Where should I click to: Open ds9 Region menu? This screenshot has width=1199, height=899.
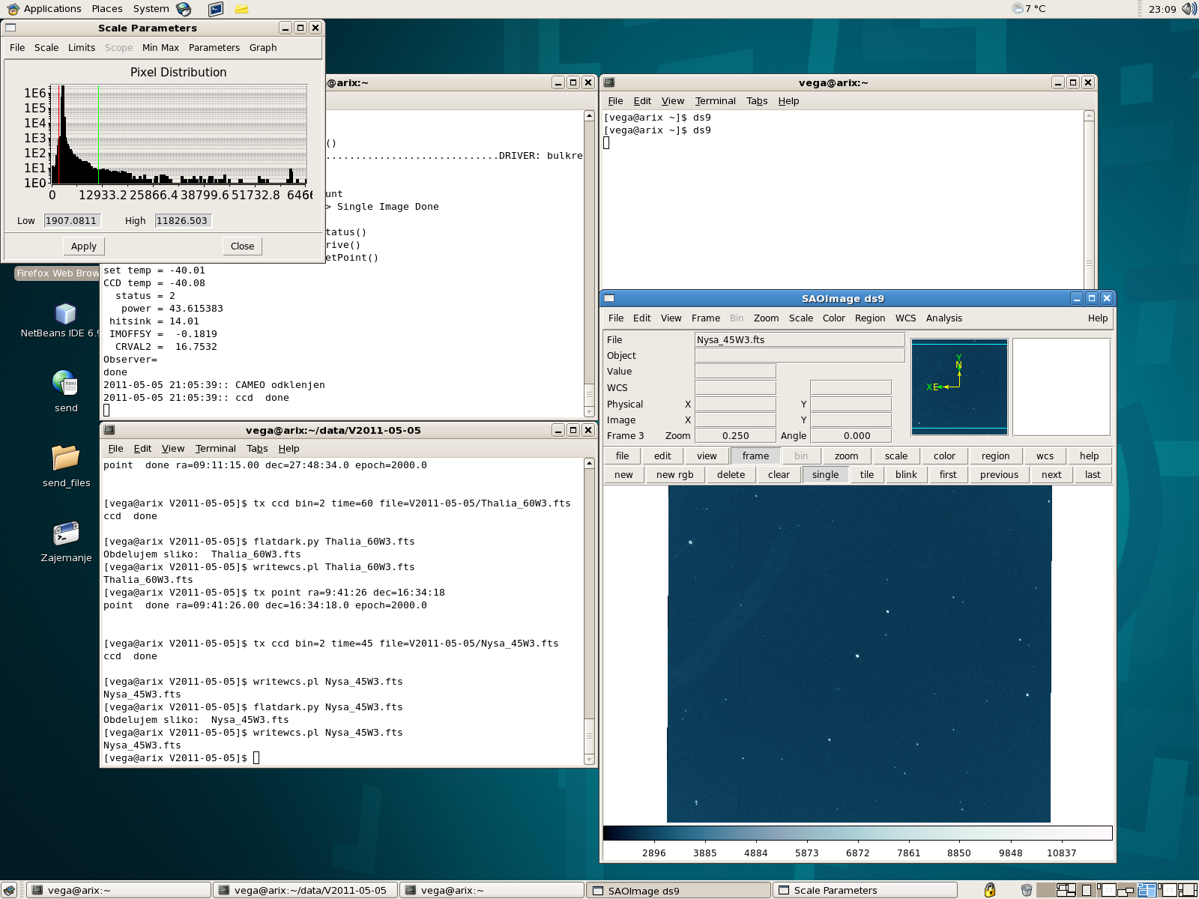click(x=870, y=318)
